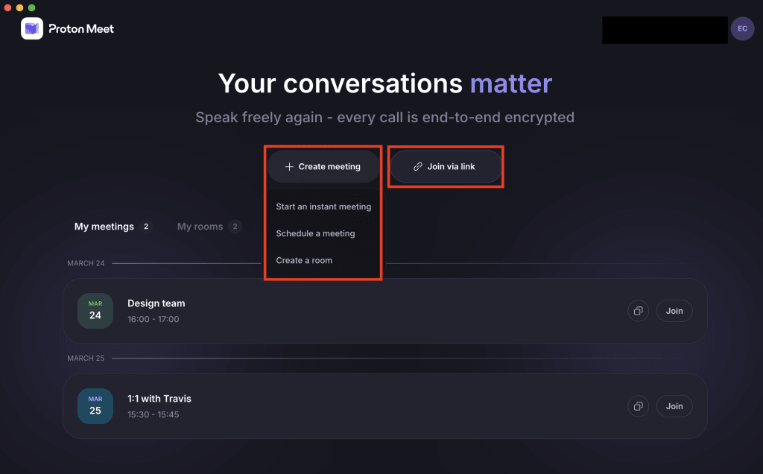Join the Design team meeting
The image size is (763, 474).
pos(674,311)
